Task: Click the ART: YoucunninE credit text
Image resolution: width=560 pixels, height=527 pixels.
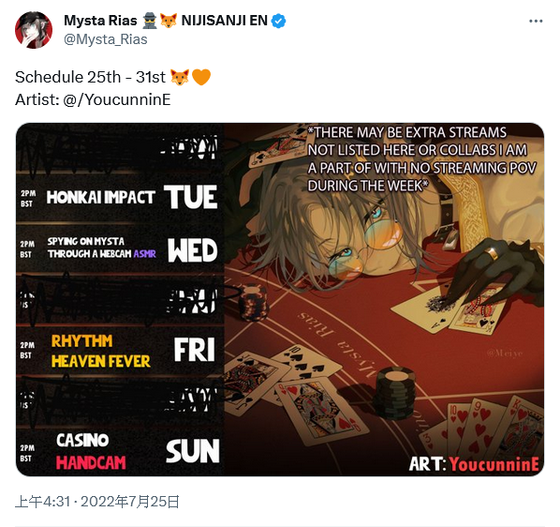Action: 474,464
